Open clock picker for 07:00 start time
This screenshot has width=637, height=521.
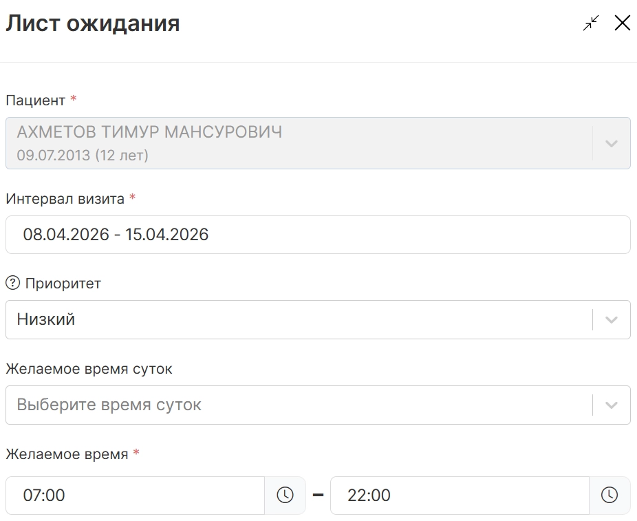point(285,495)
